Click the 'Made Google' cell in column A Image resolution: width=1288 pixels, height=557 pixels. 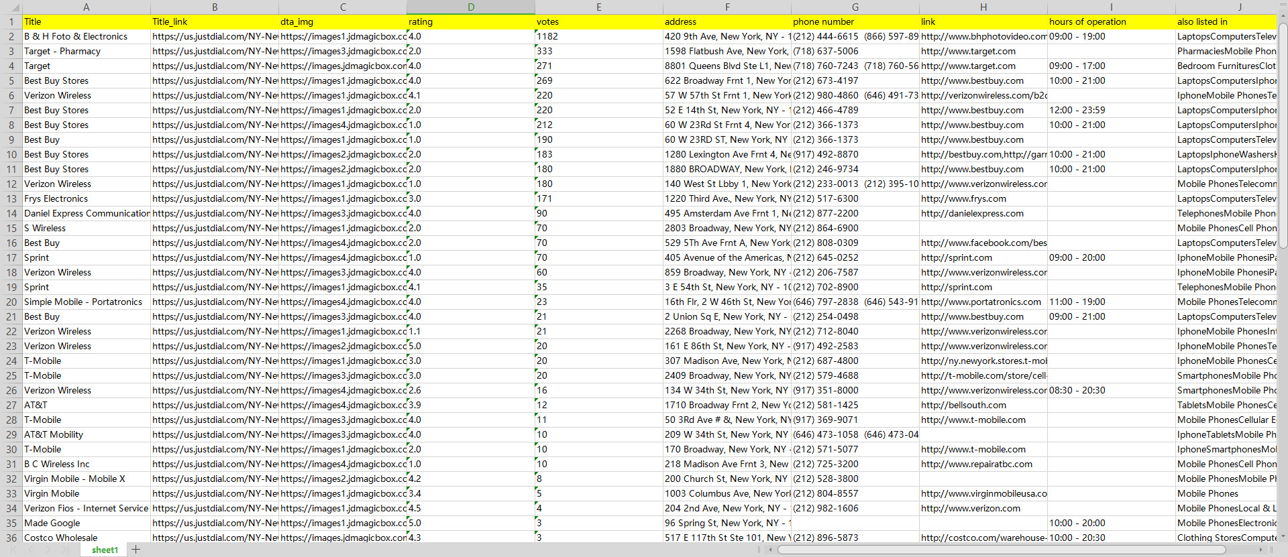pyautogui.click(x=86, y=523)
